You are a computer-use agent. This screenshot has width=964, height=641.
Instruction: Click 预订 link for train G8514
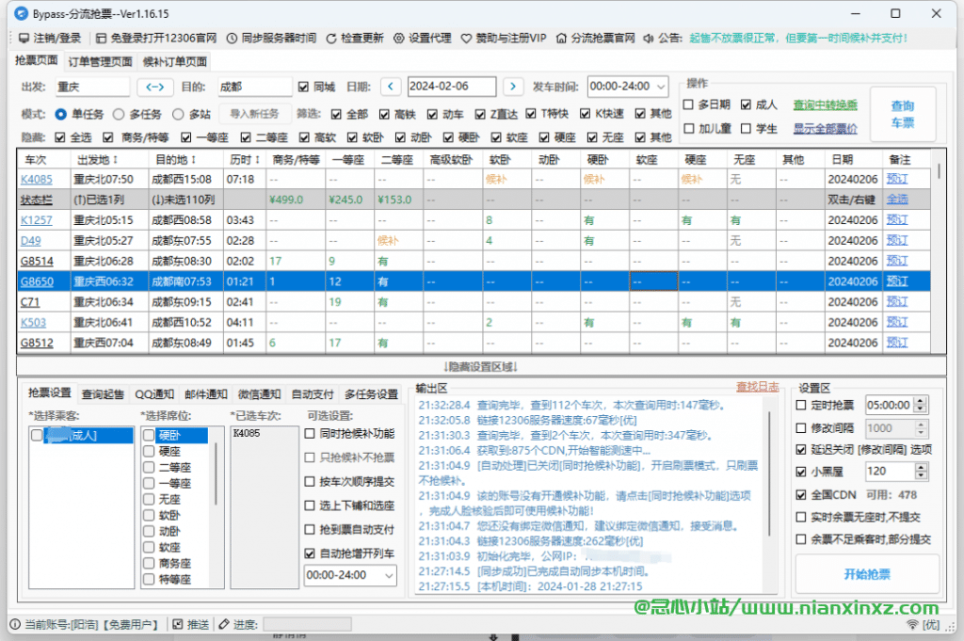[897, 261]
